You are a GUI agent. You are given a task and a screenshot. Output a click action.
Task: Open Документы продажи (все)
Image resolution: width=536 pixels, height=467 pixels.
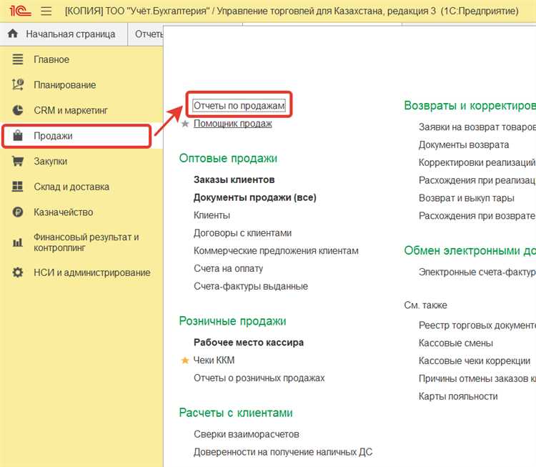[x=254, y=197]
